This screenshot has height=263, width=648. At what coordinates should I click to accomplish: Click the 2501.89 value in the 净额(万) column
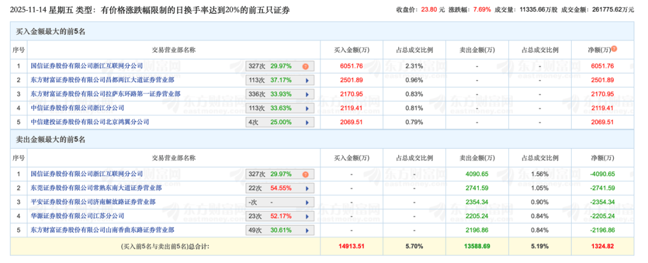(x=602, y=80)
